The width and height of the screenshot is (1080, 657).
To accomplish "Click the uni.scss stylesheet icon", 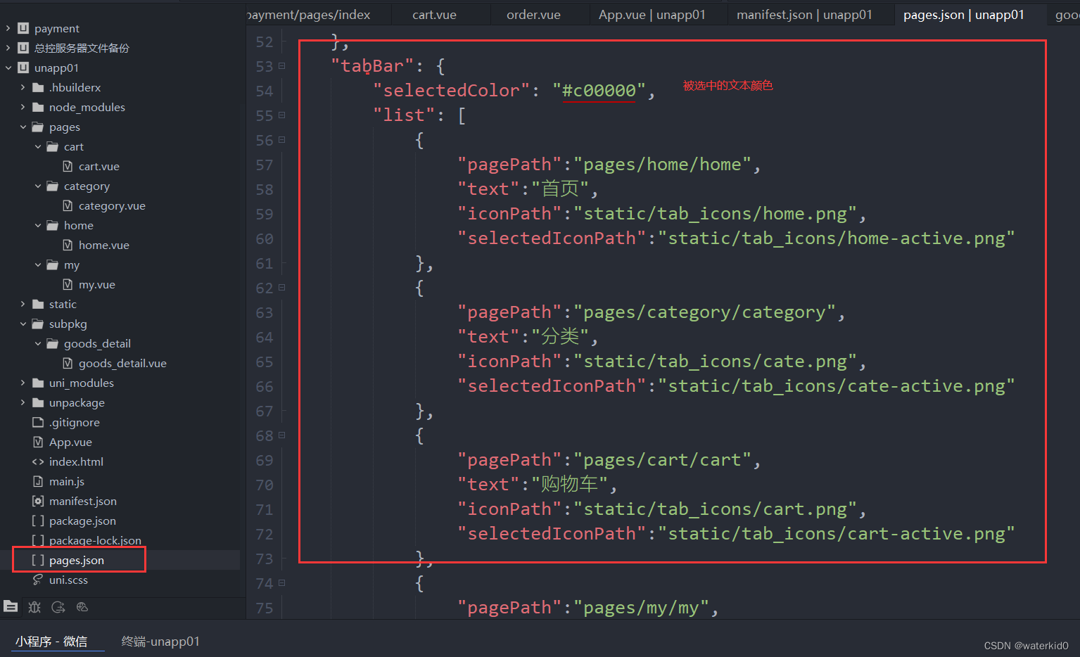I will point(38,580).
